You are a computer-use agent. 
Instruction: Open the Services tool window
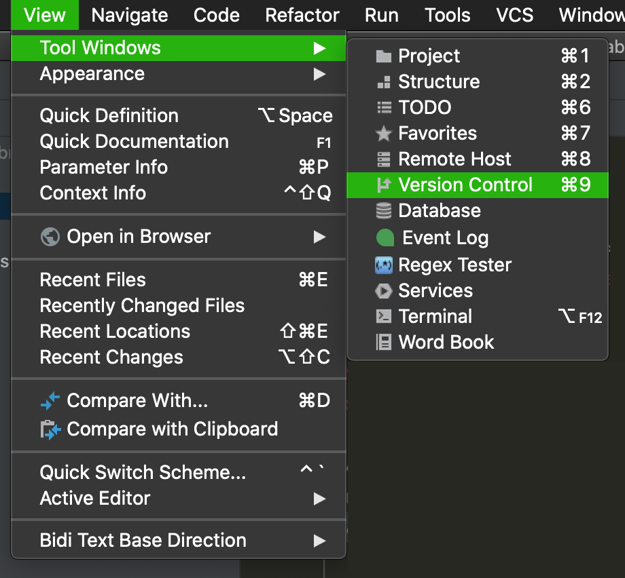(x=435, y=291)
